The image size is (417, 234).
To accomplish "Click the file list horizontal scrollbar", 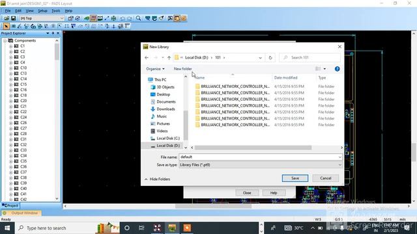I will 253,148.
